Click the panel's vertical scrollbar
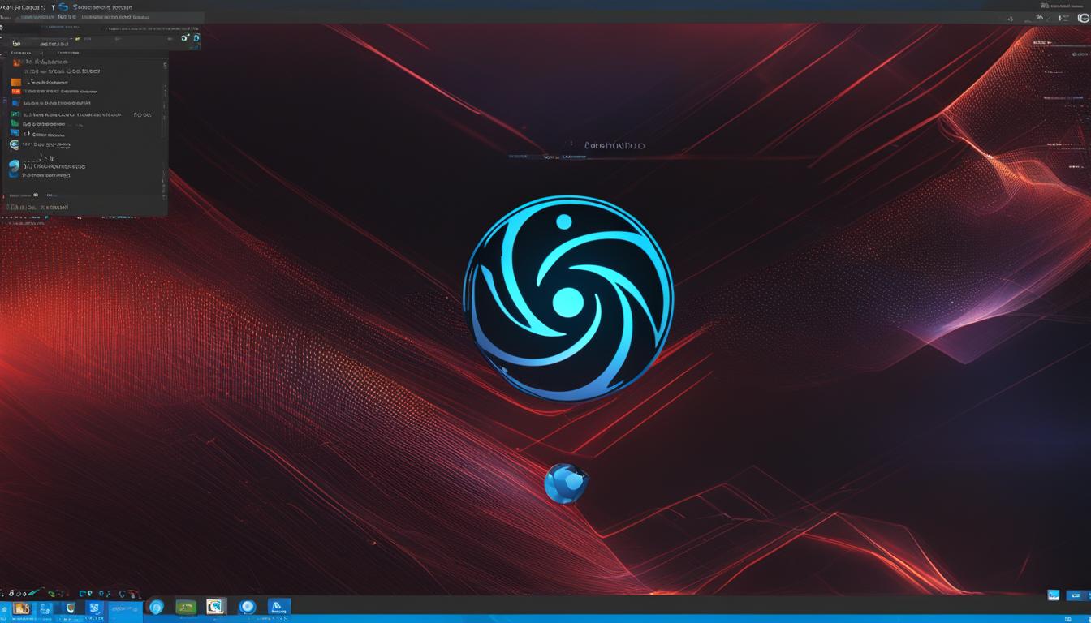This screenshot has height=623, width=1091. coord(165,122)
